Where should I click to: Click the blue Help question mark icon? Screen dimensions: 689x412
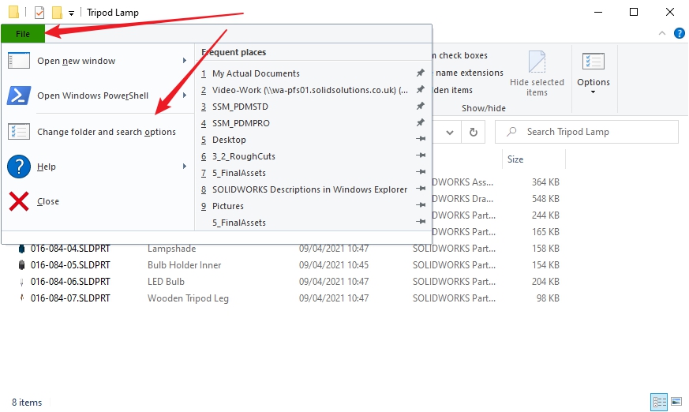point(19,167)
